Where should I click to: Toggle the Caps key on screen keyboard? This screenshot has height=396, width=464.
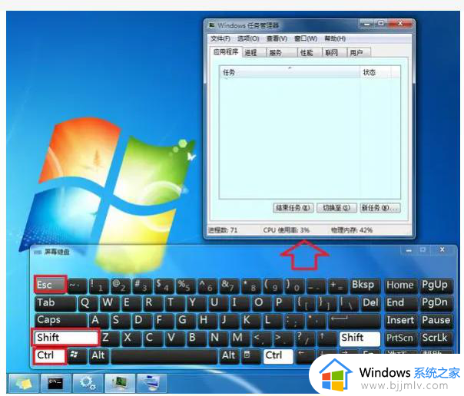[61, 320]
